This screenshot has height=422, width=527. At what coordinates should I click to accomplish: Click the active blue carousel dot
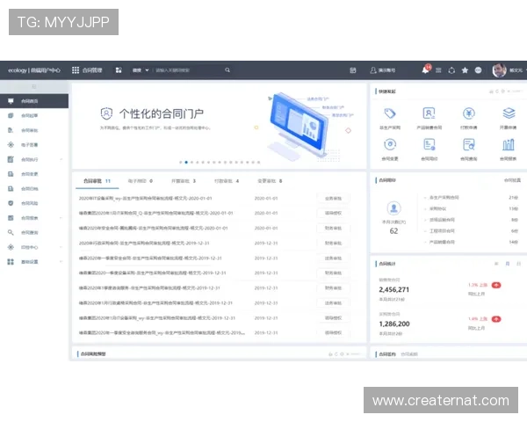click(186, 162)
